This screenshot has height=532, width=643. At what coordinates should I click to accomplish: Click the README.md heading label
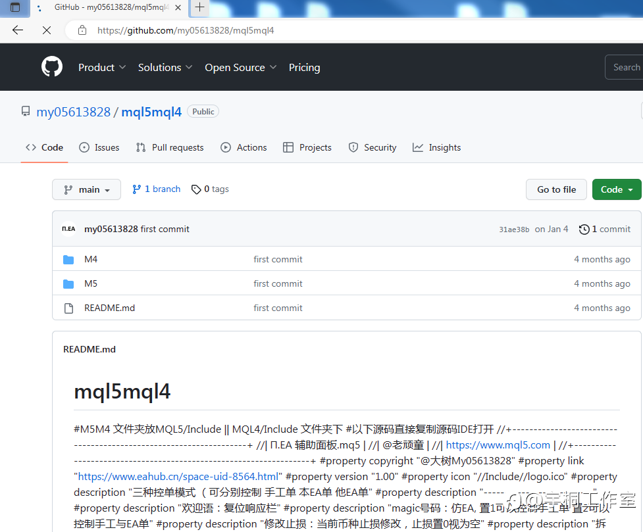pos(90,349)
